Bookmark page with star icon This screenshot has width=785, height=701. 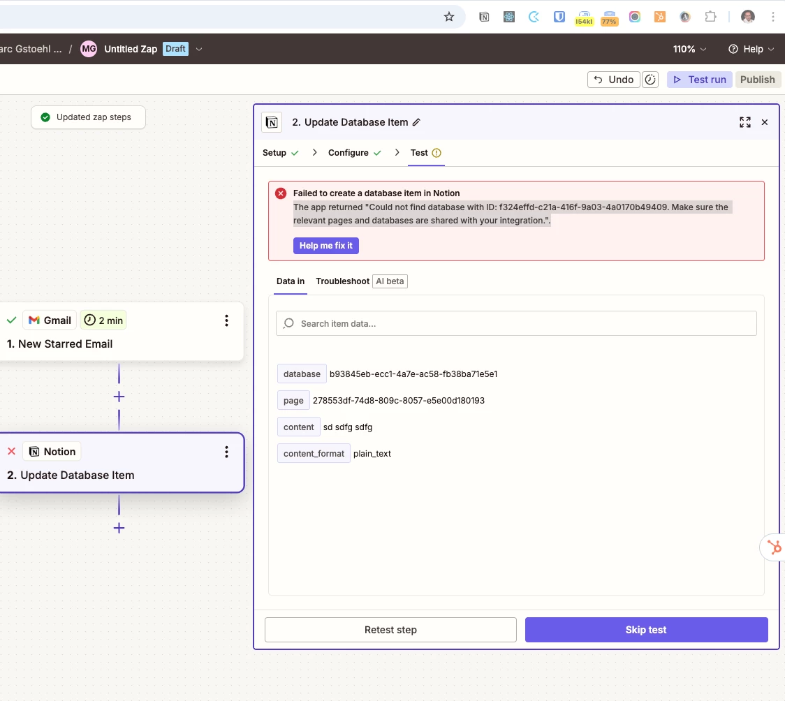tap(448, 17)
